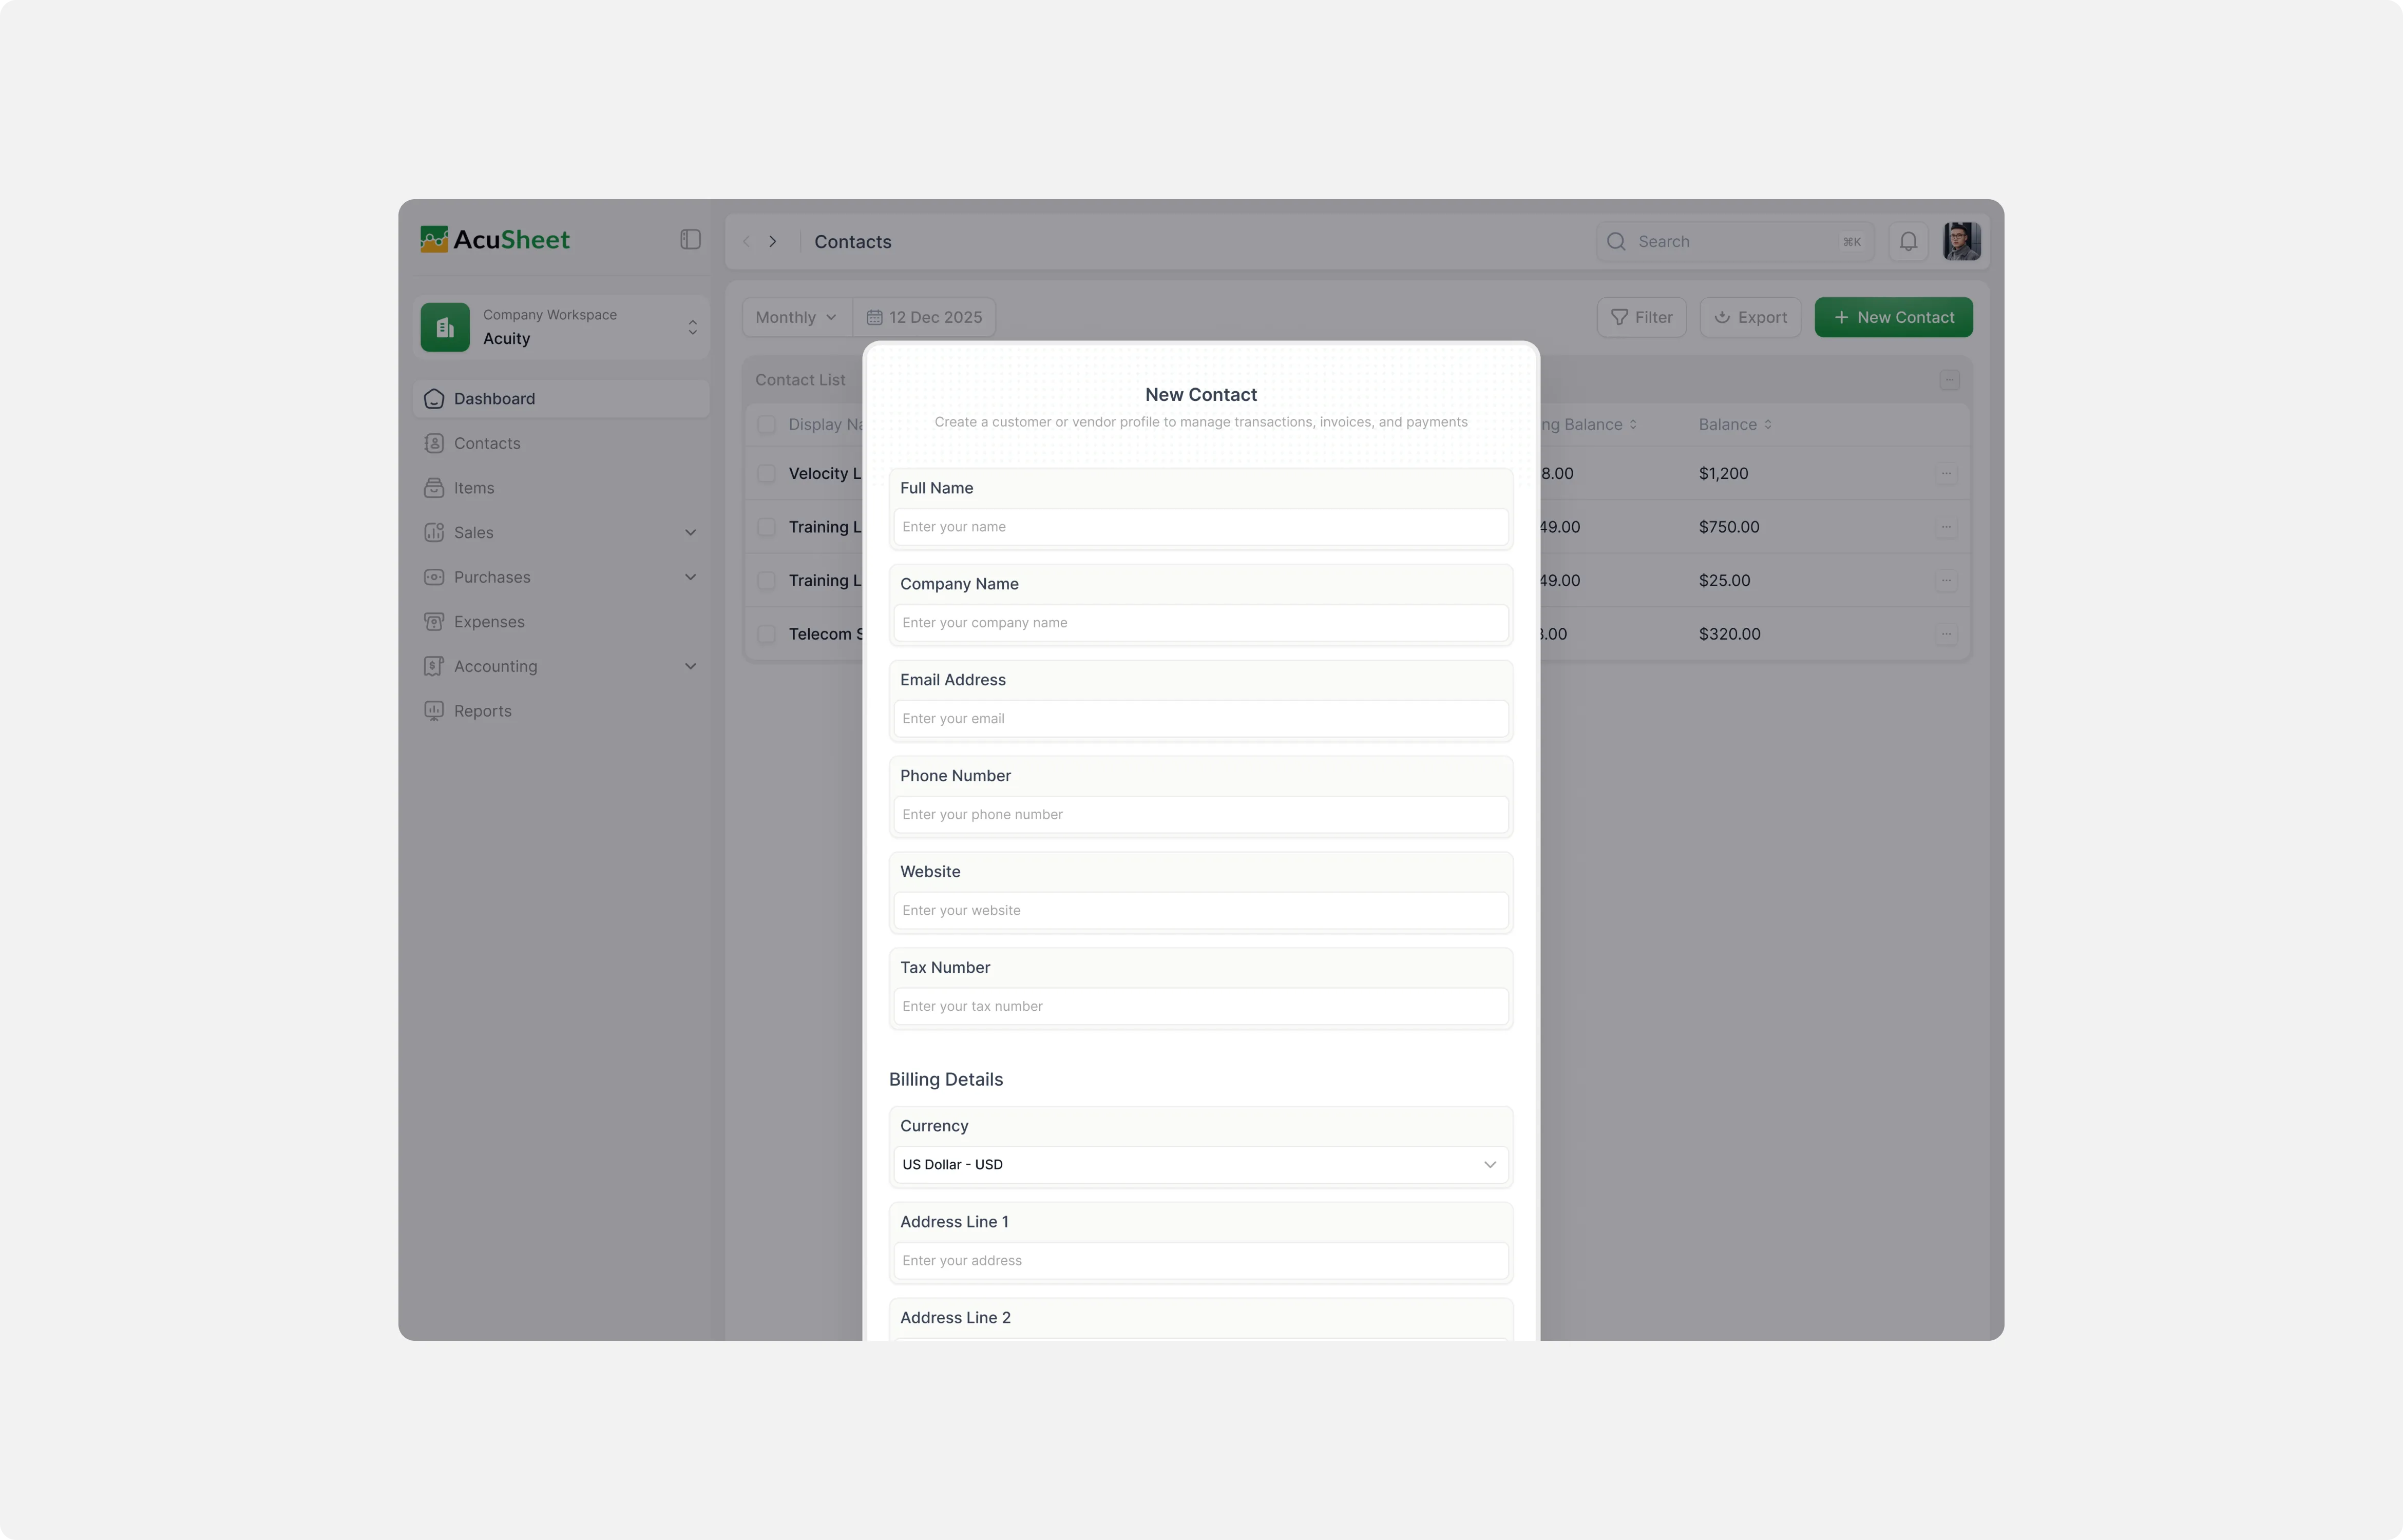The height and width of the screenshot is (1540, 2403).
Task: Click the Export button
Action: [1750, 318]
